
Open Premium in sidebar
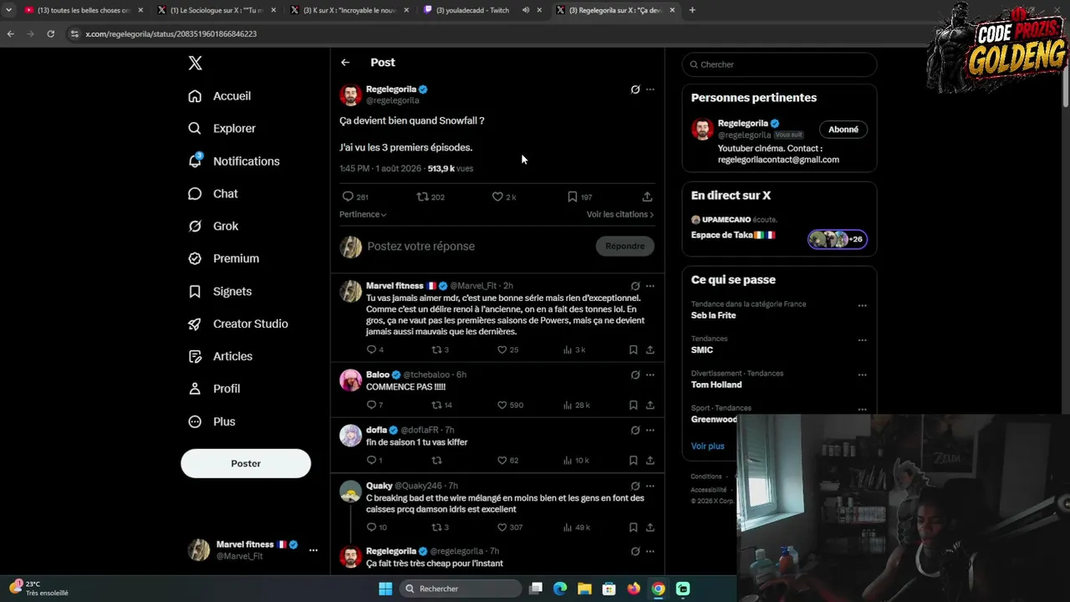[x=223, y=259]
